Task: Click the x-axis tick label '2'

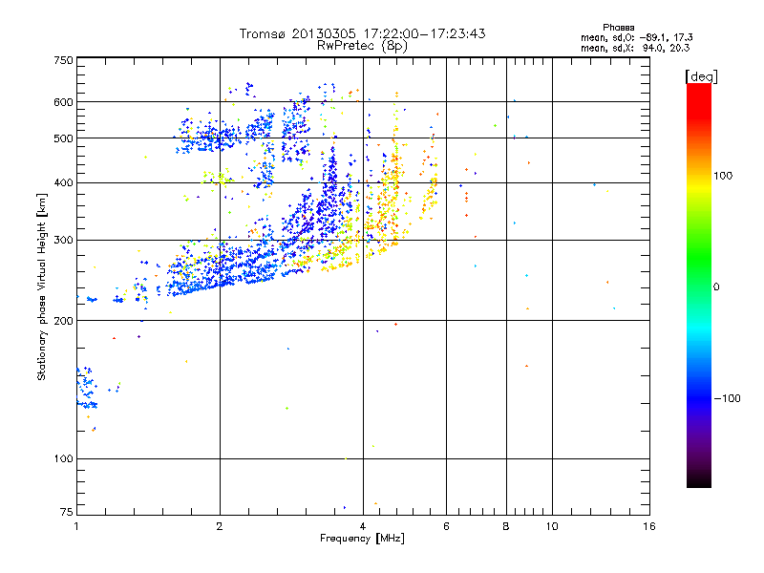Action: pyautogui.click(x=220, y=526)
